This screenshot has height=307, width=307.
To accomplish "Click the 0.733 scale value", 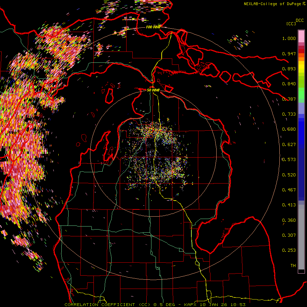I will 289,114.
